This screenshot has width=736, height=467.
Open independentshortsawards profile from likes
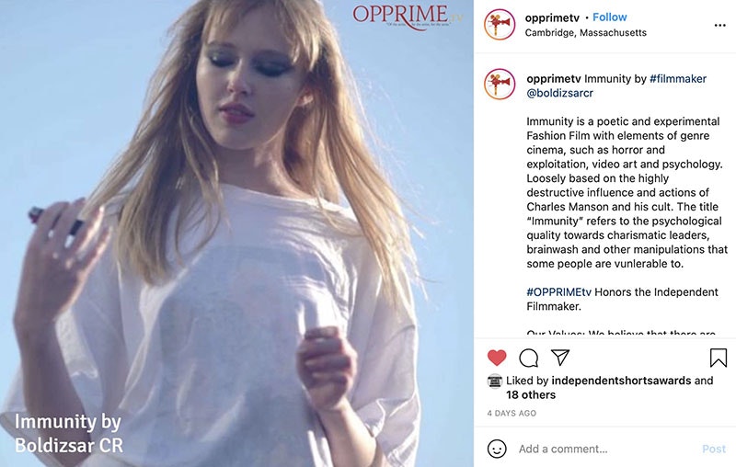tap(621, 381)
